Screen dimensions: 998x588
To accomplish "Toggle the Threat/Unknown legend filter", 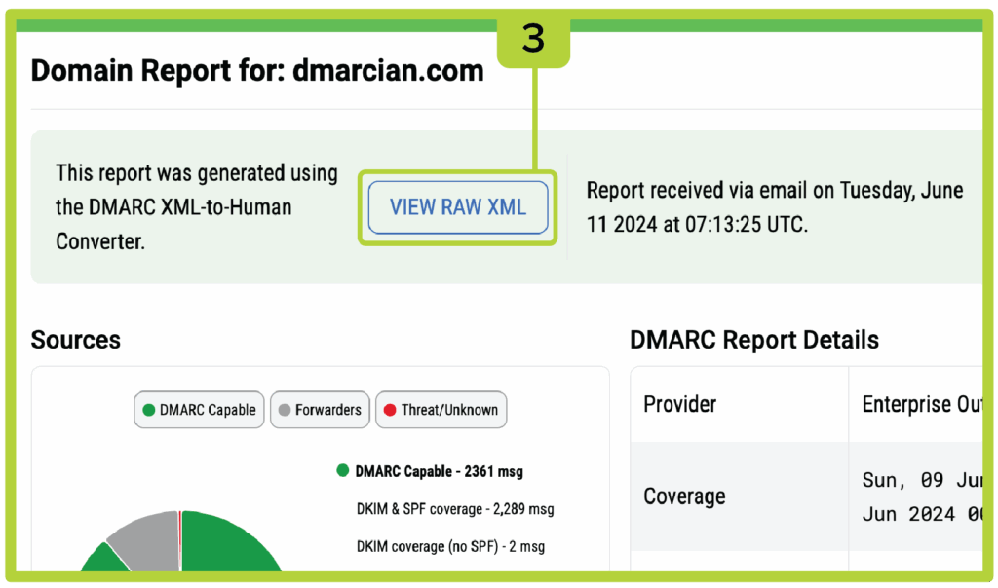I will tap(441, 410).
